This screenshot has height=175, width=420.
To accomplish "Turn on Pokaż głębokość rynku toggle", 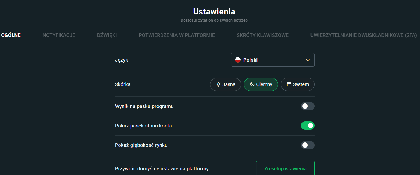I will pos(308,145).
